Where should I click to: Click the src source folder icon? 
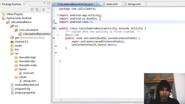[x=12, y=26]
